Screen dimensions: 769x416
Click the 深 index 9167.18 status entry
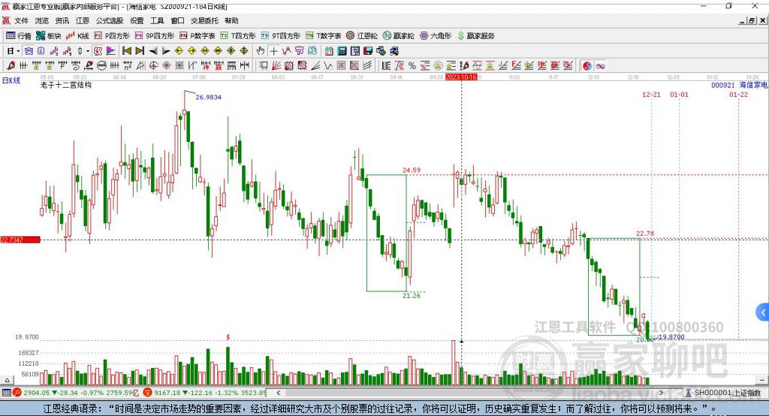point(204,393)
